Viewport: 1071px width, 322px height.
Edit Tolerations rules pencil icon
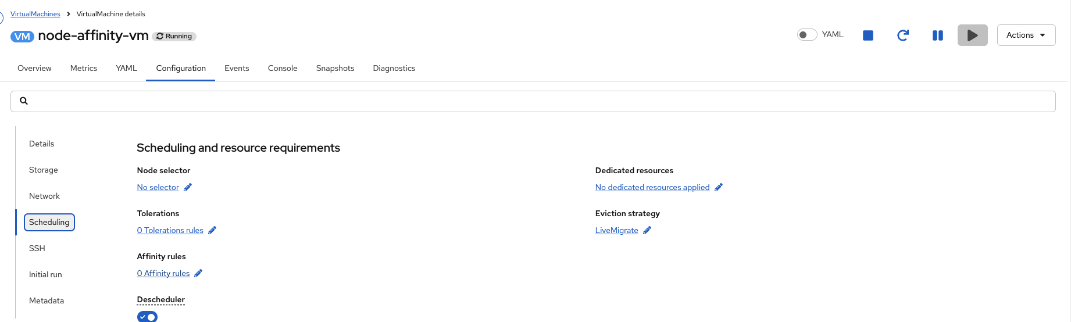pos(212,230)
